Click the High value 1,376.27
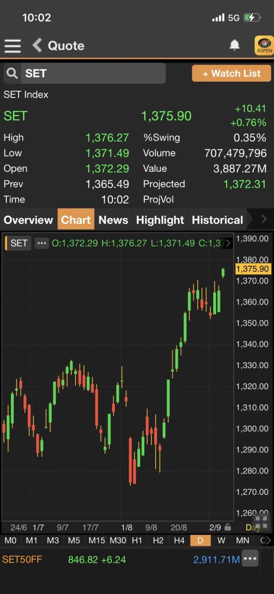The width and height of the screenshot is (274, 594). click(x=108, y=137)
